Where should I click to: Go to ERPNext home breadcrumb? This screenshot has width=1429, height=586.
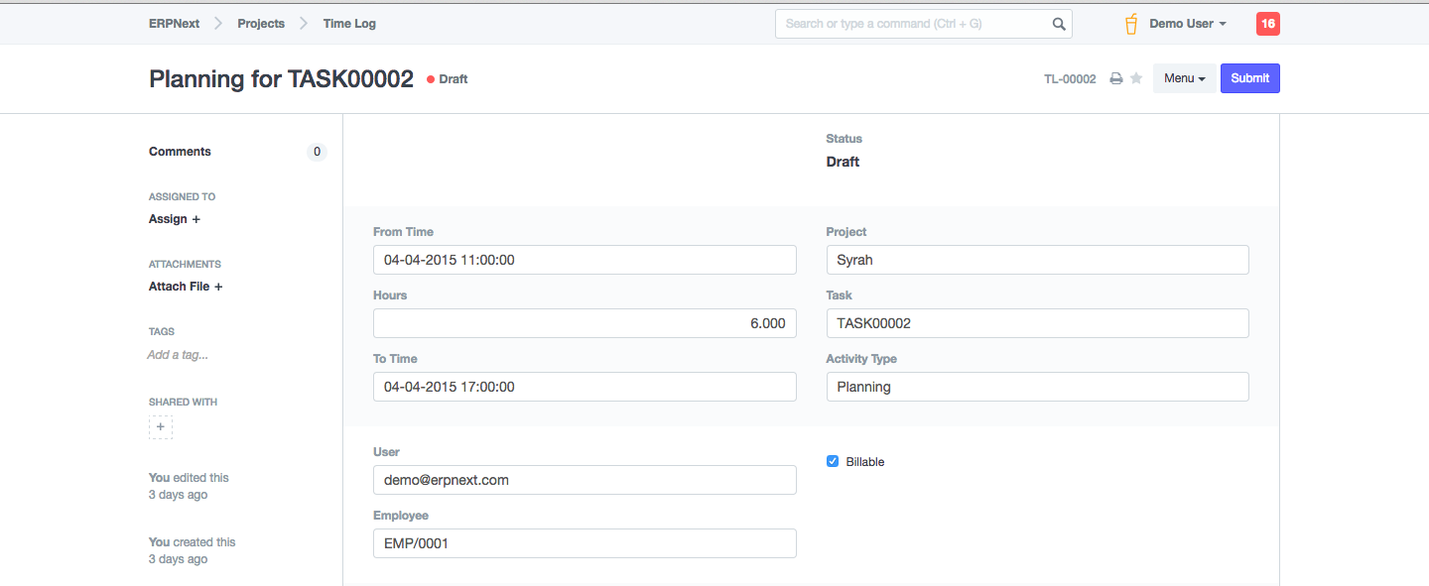174,24
